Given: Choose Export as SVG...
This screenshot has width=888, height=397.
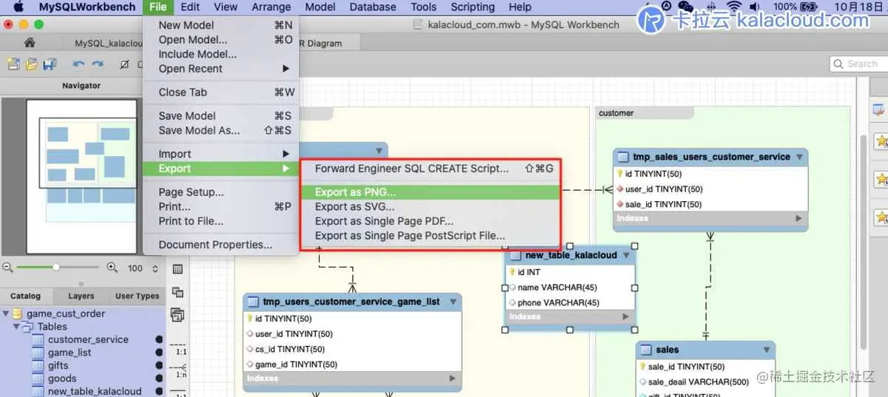Looking at the screenshot, I should click(x=431, y=207).
